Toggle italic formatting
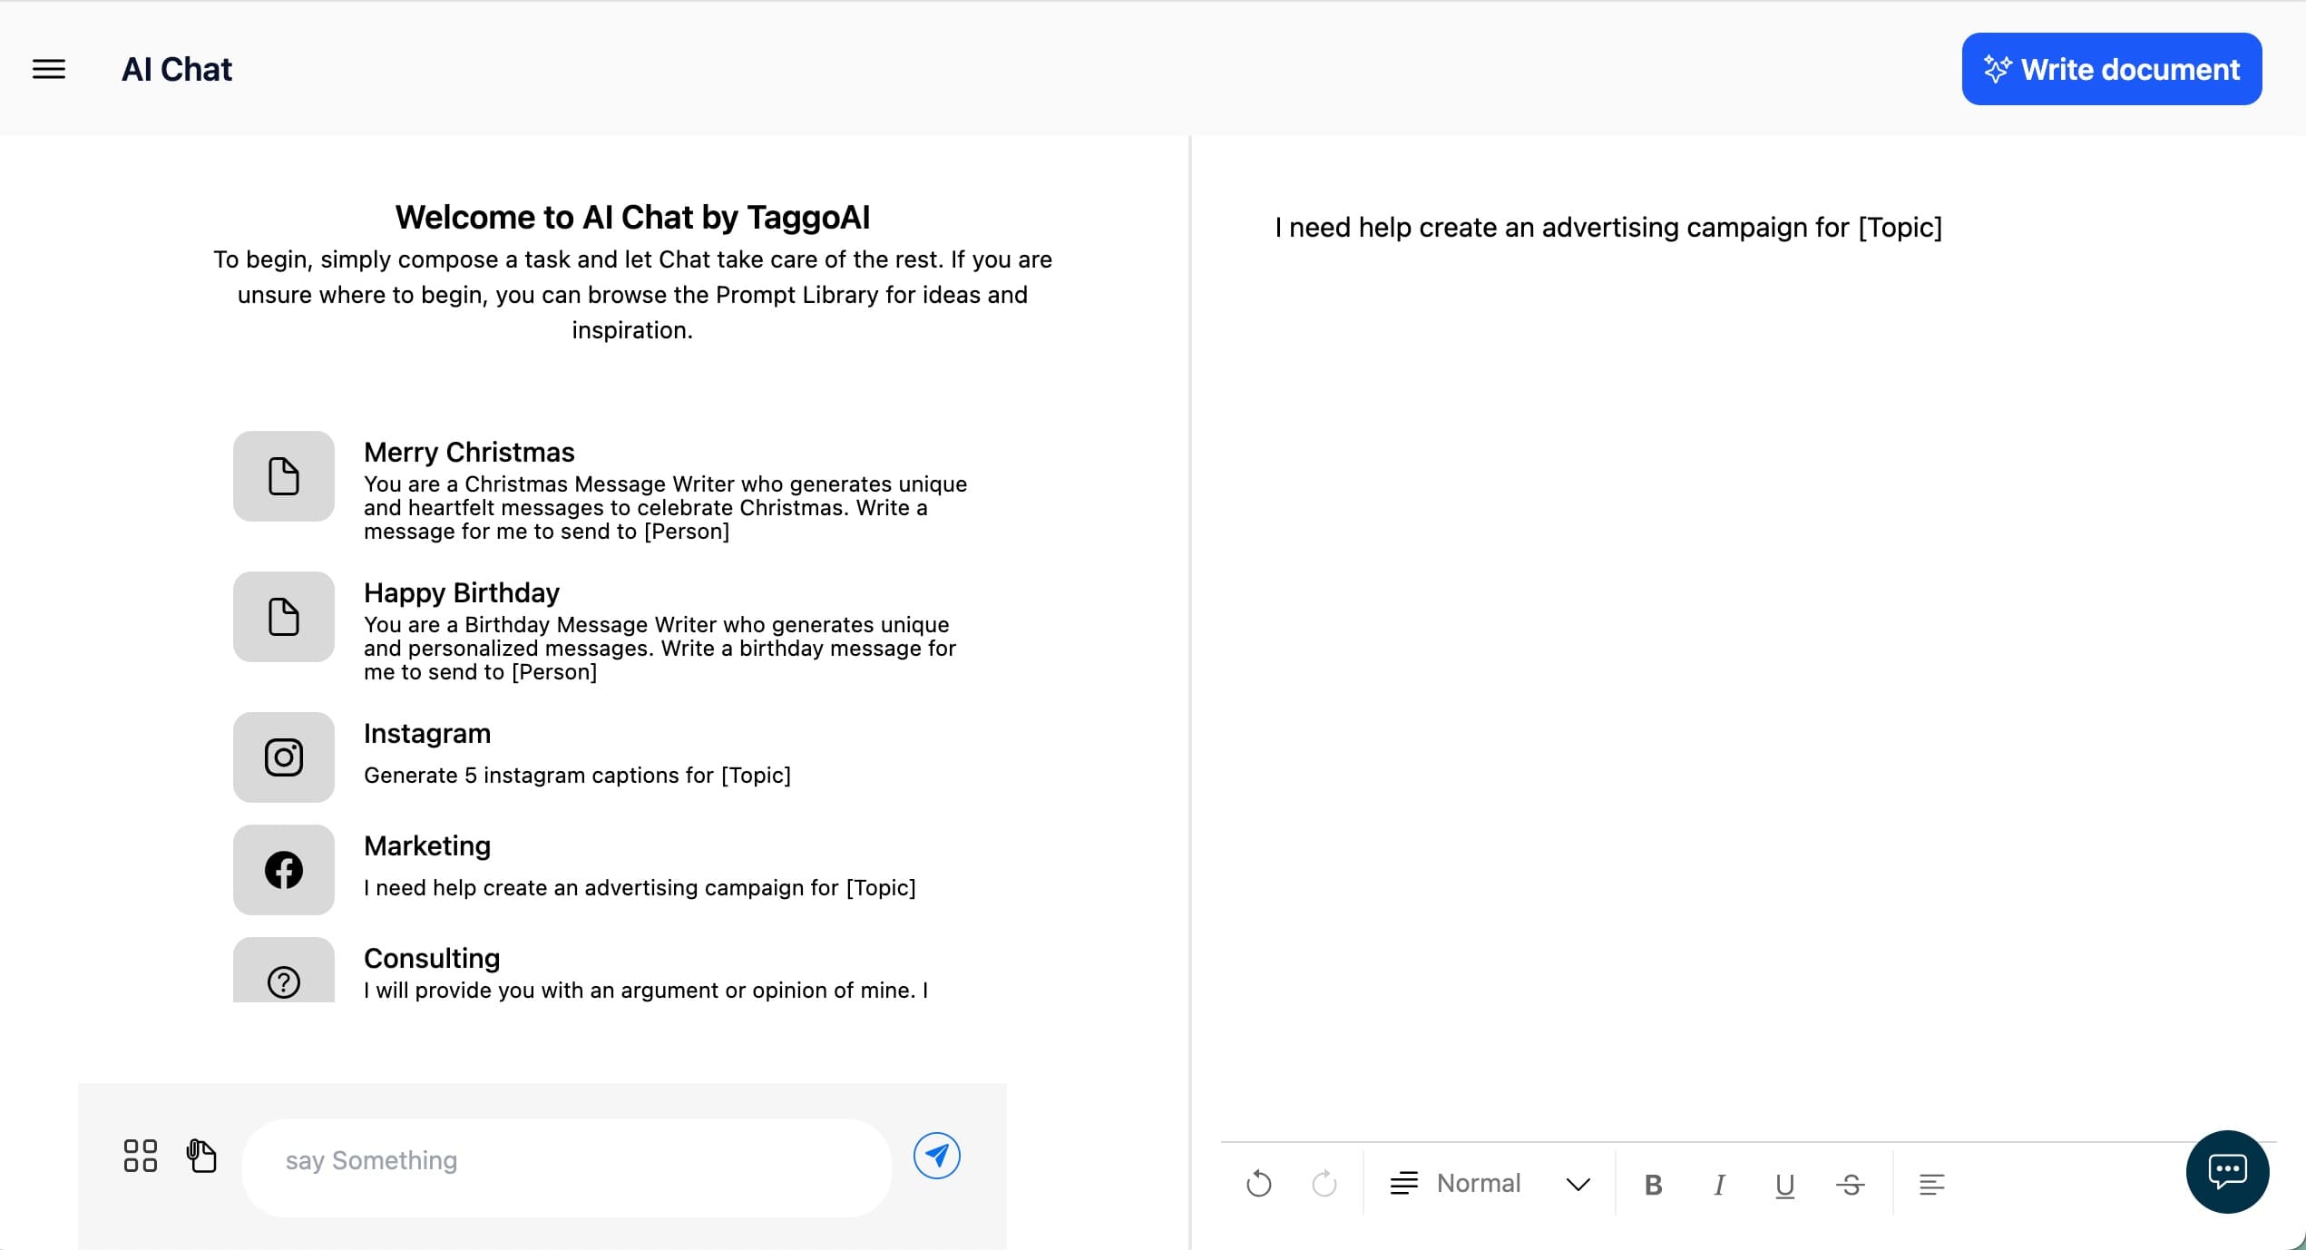Screen dimensions: 2306x1250 pos(1719,1185)
